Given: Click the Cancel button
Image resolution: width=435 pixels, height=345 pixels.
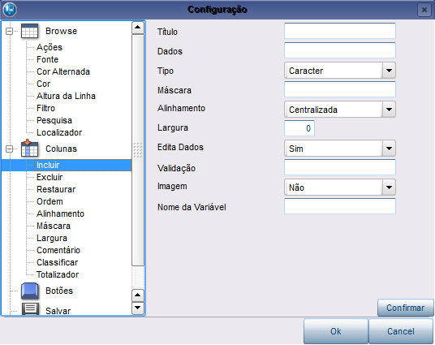Looking at the screenshot, I should click(401, 331).
